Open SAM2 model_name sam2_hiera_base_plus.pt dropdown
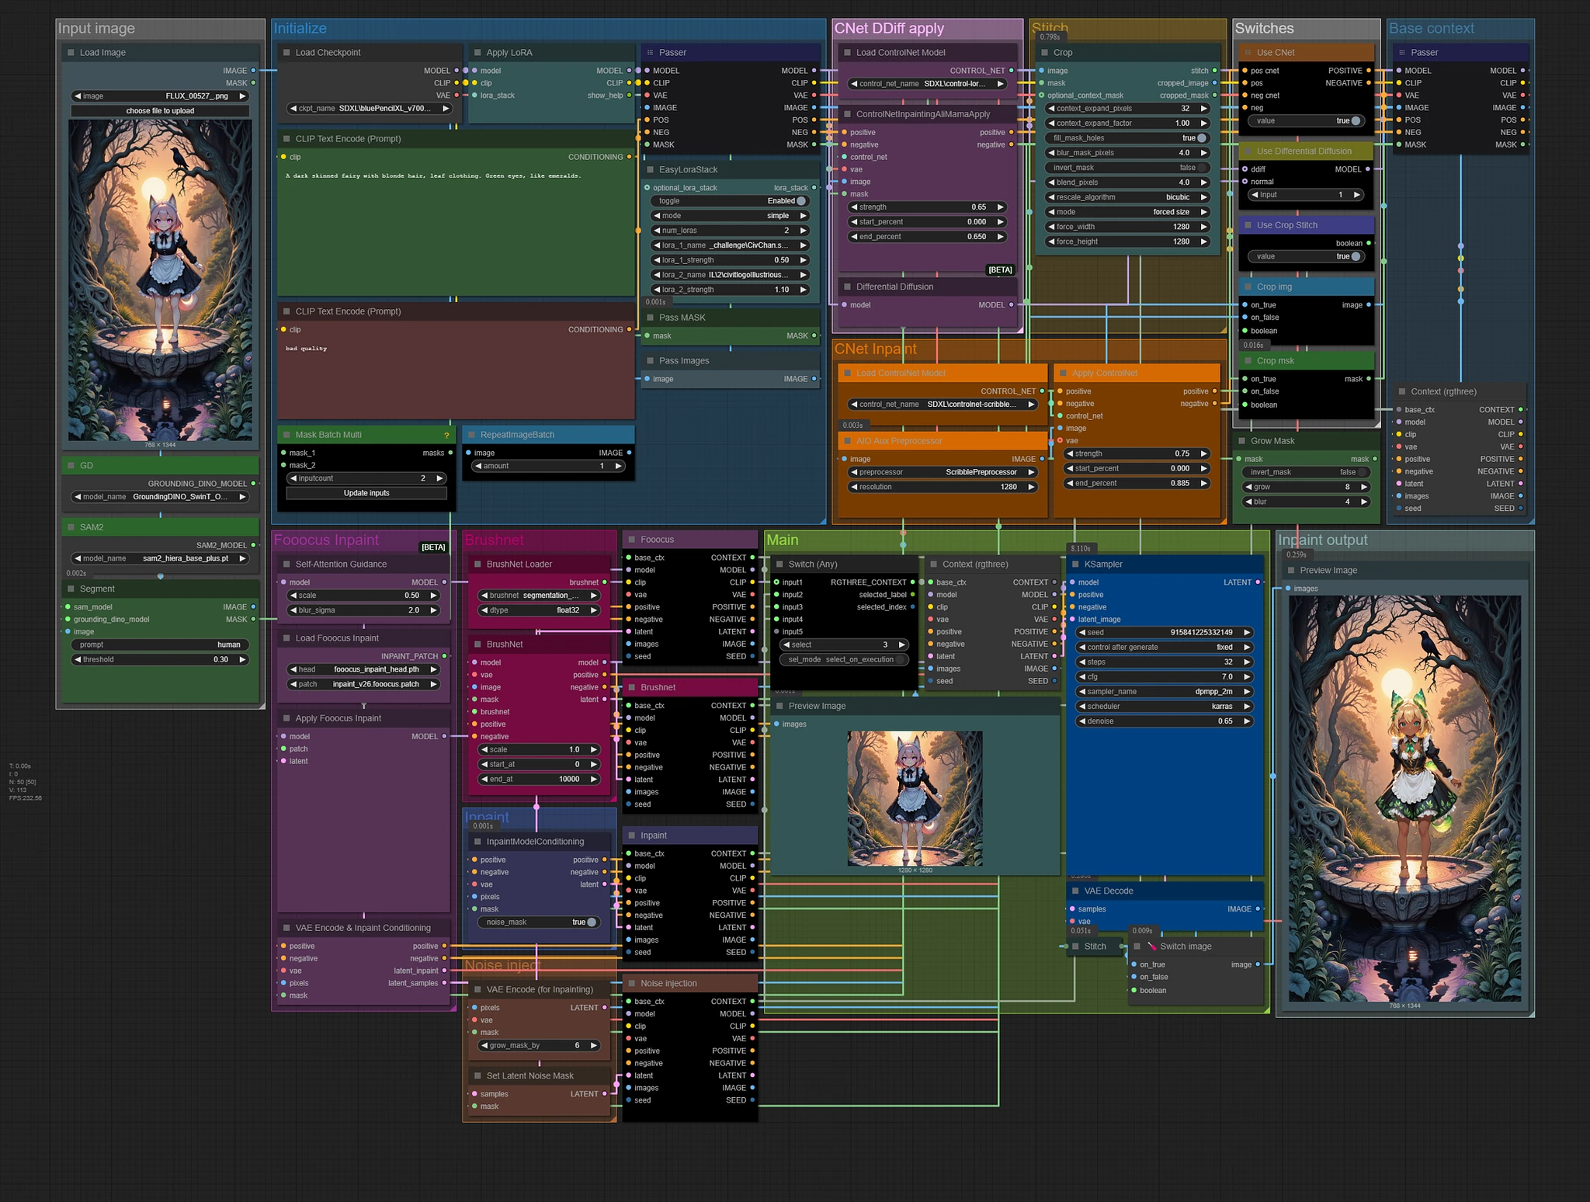Image resolution: width=1590 pixels, height=1202 pixels. (x=160, y=558)
